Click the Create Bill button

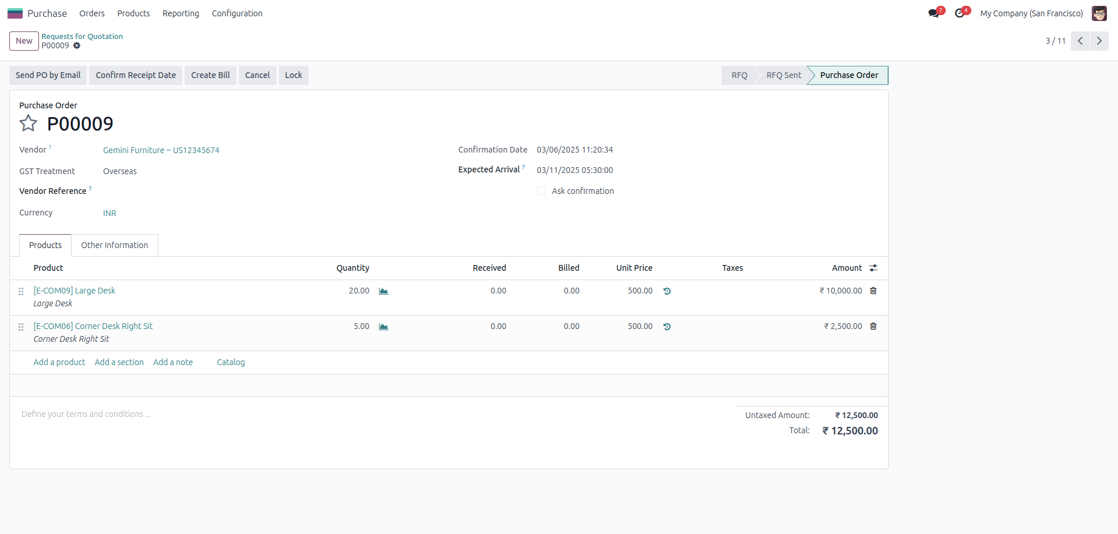[x=210, y=75]
